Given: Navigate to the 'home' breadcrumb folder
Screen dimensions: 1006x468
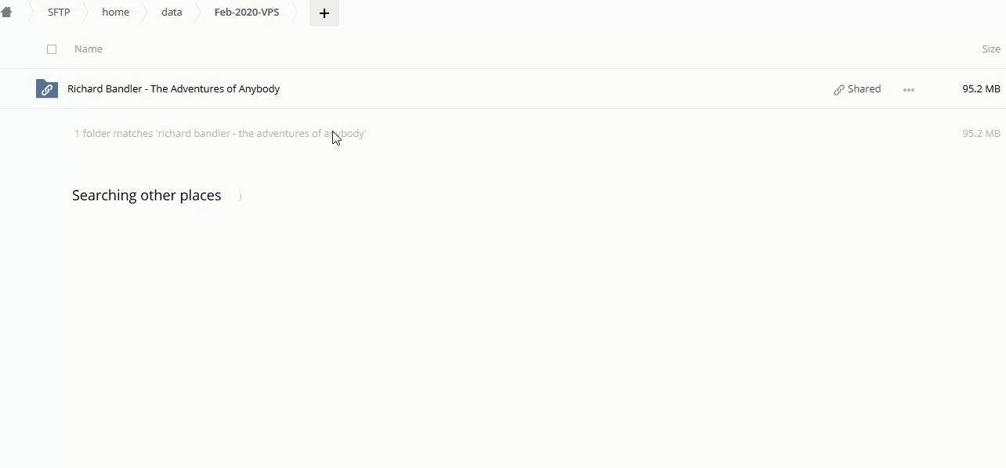Looking at the screenshot, I should click(x=115, y=13).
